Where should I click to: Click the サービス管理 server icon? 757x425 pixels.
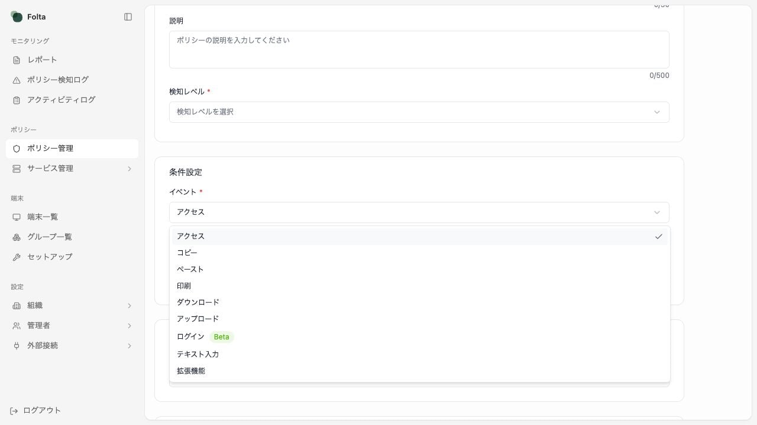(17, 169)
